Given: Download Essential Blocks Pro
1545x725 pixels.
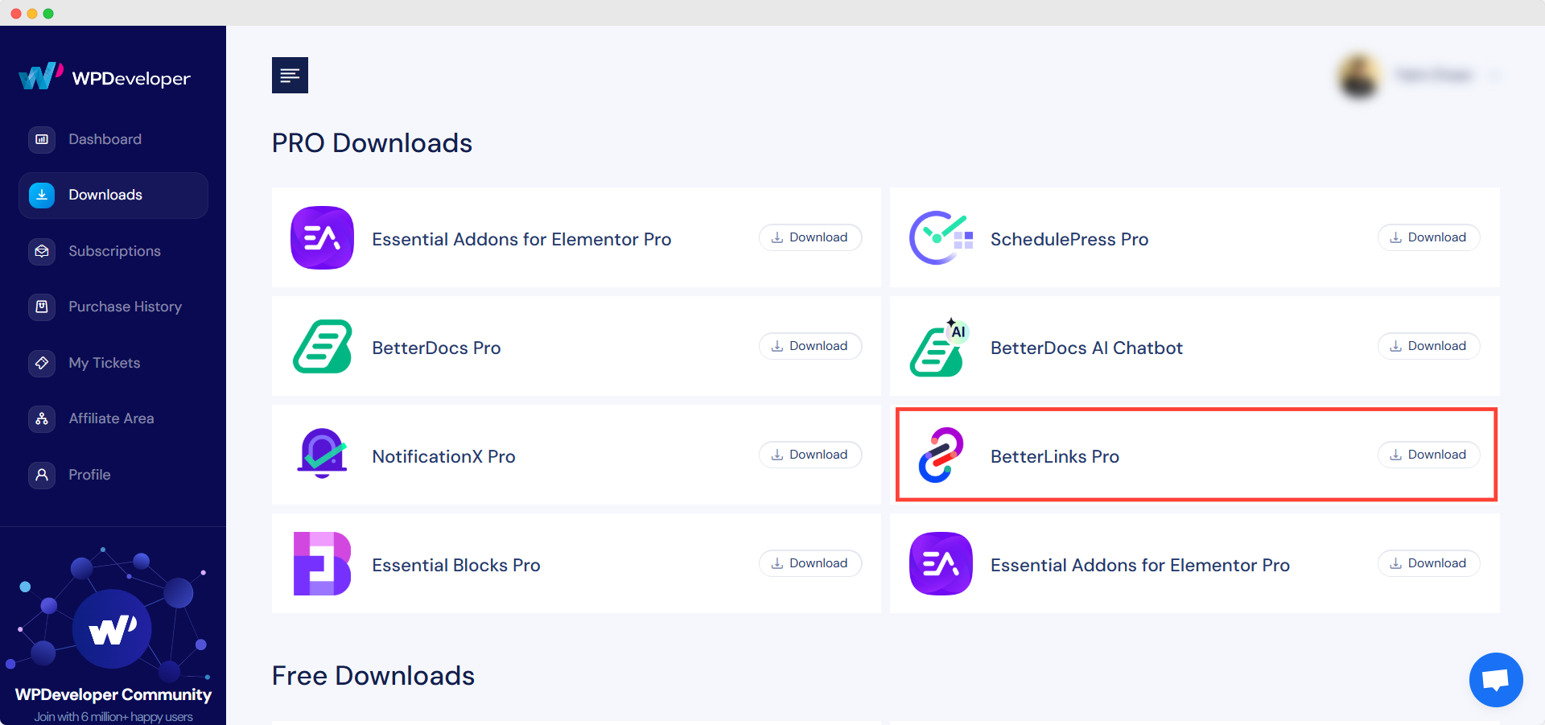Looking at the screenshot, I should (810, 563).
